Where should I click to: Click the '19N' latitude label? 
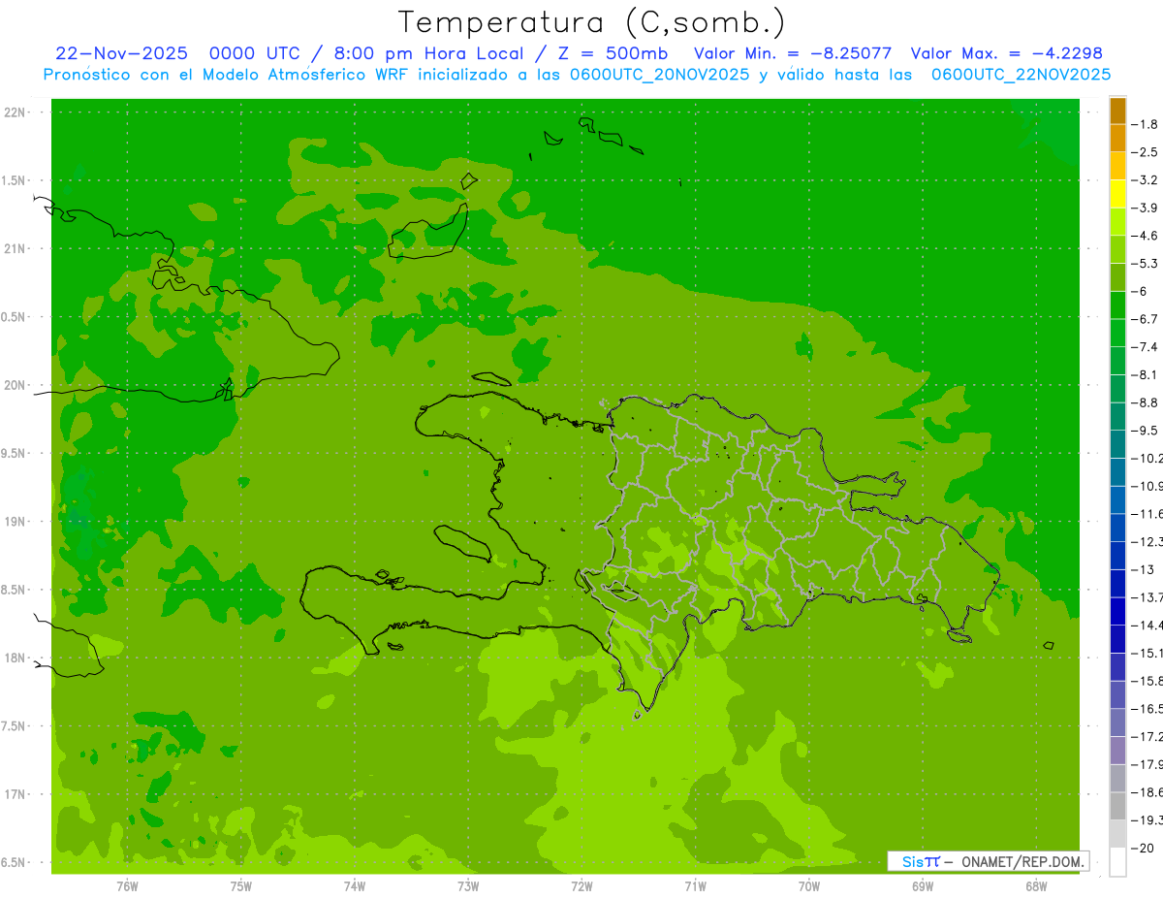pyautogui.click(x=15, y=522)
